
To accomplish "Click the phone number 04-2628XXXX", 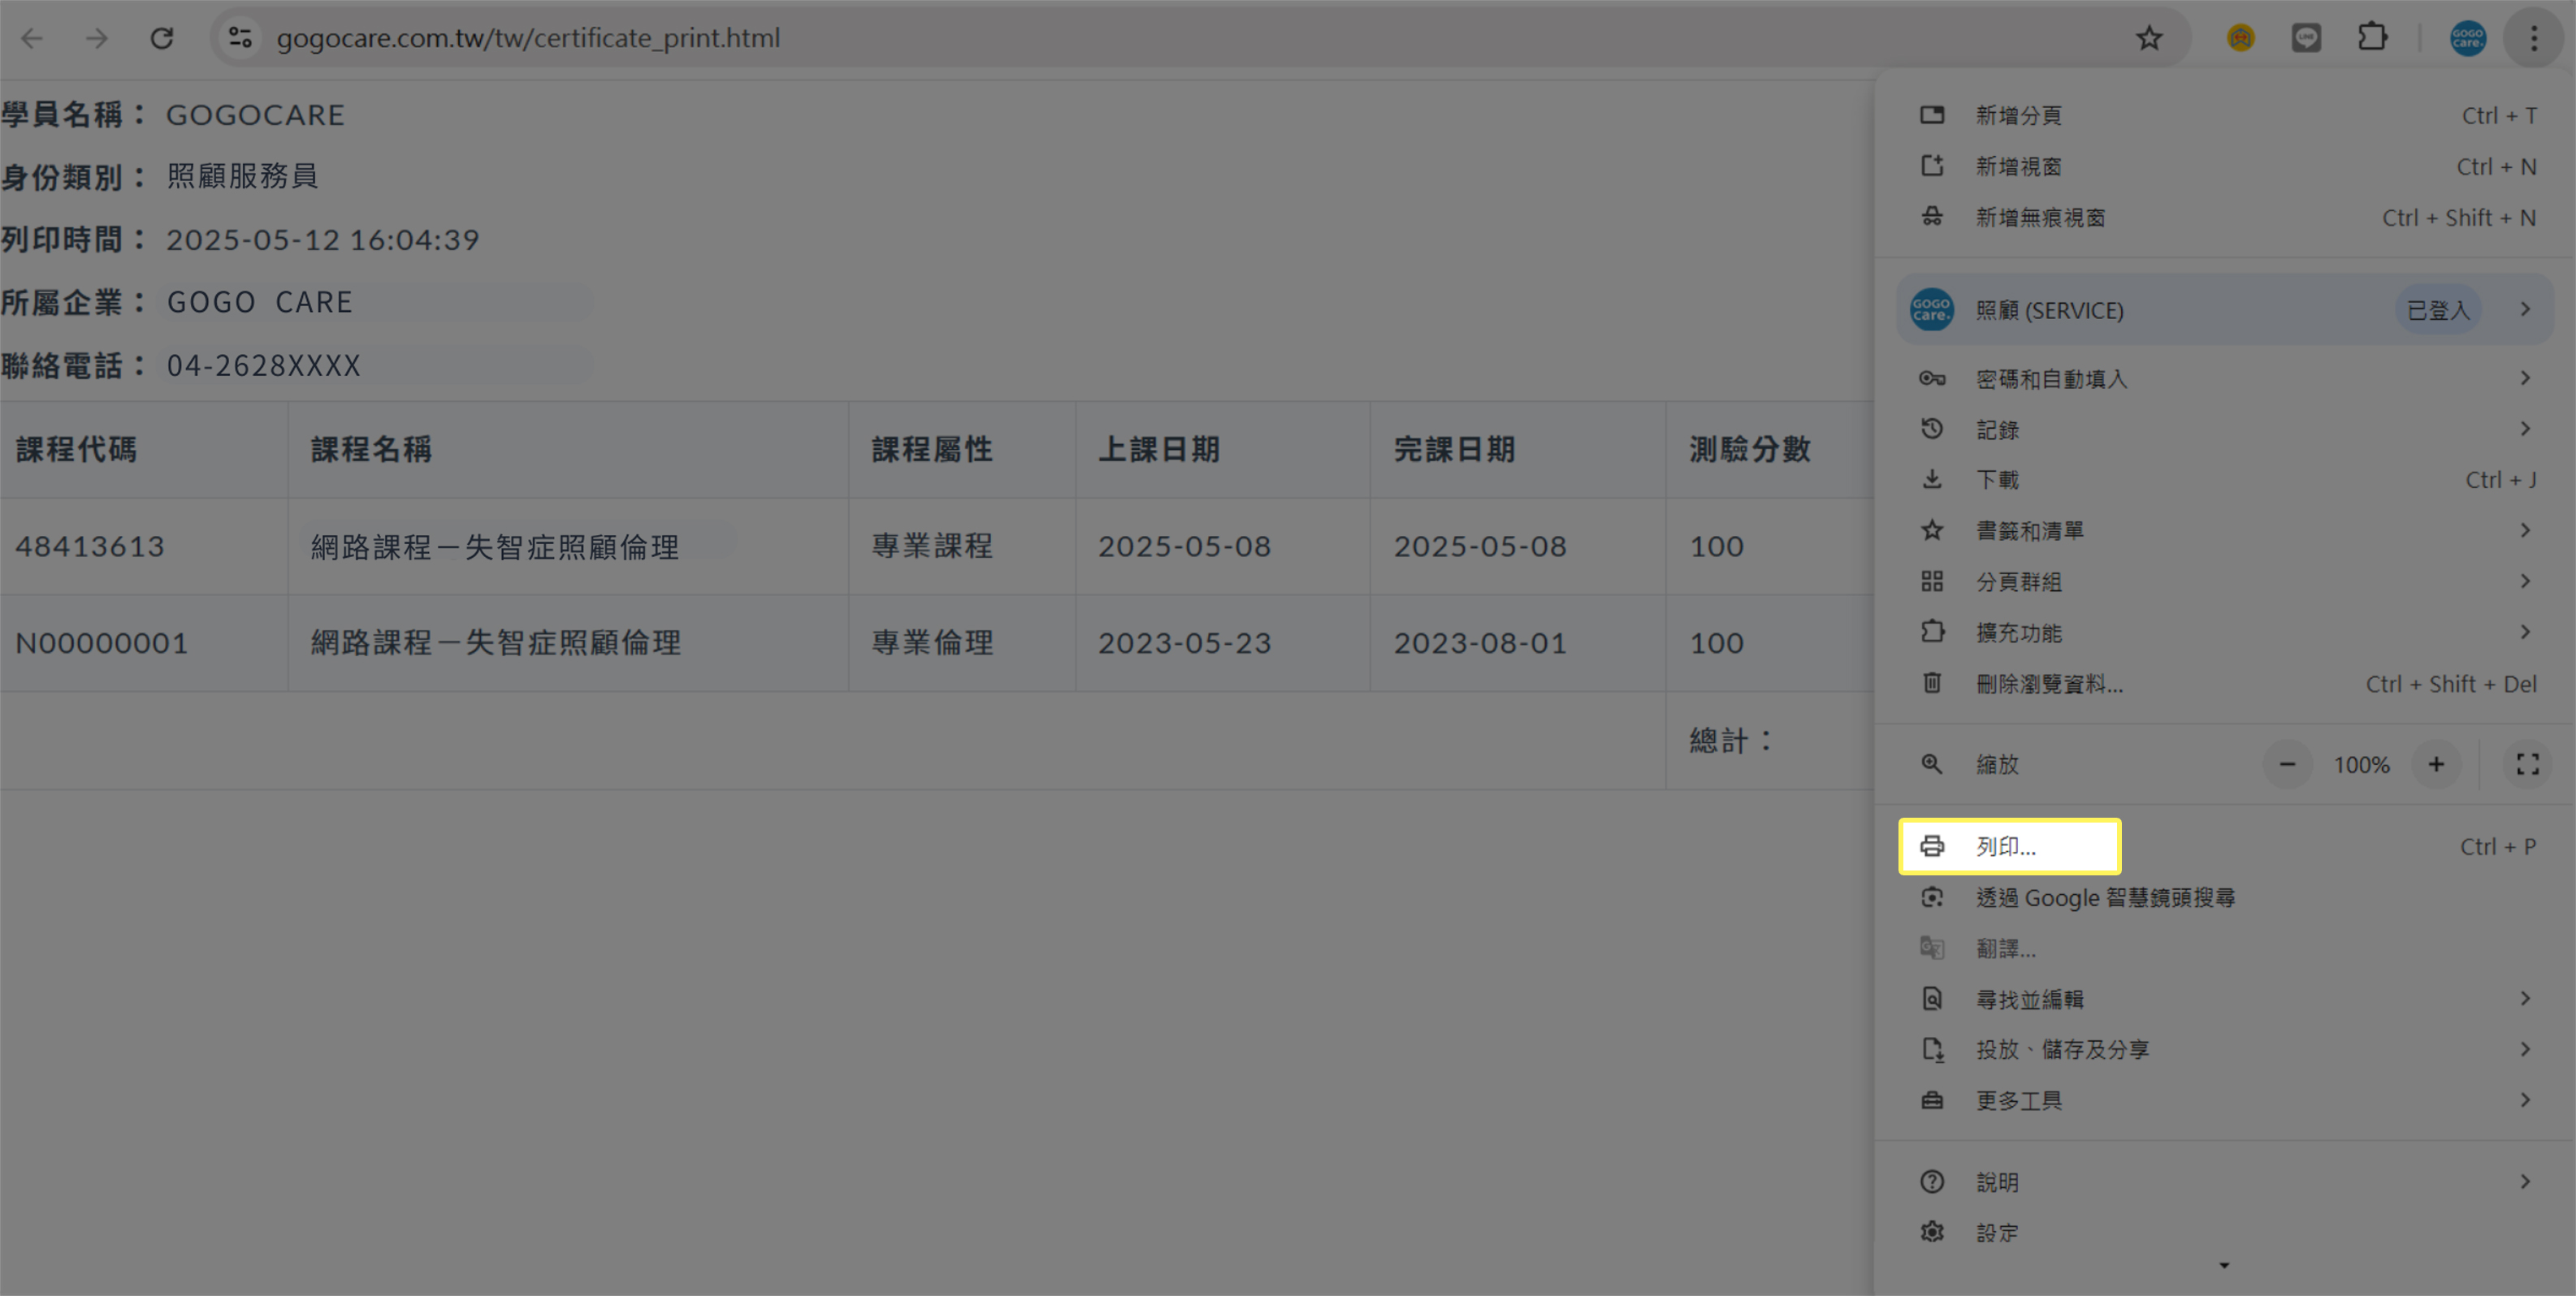I will (263, 365).
